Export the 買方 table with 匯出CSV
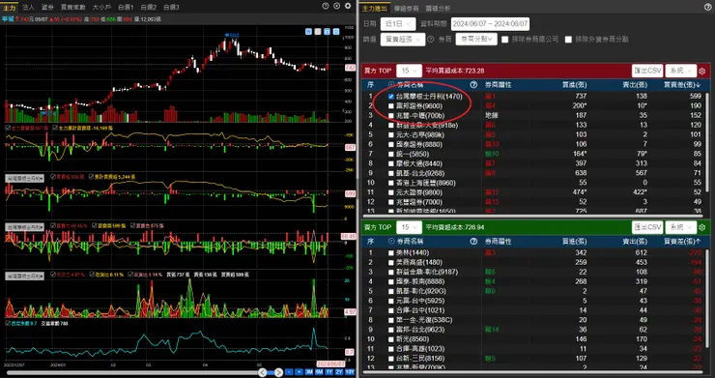 tap(647, 71)
